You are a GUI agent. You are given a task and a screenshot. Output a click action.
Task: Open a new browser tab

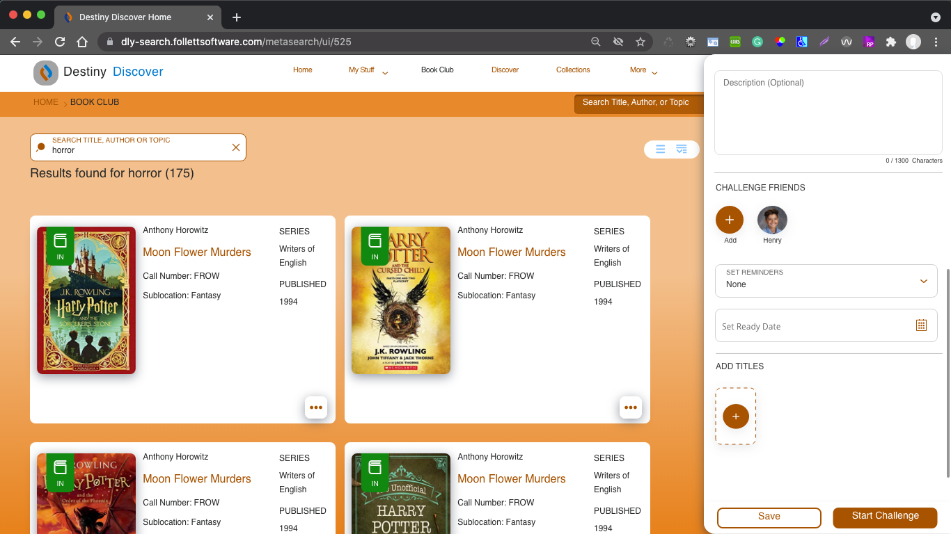(237, 17)
